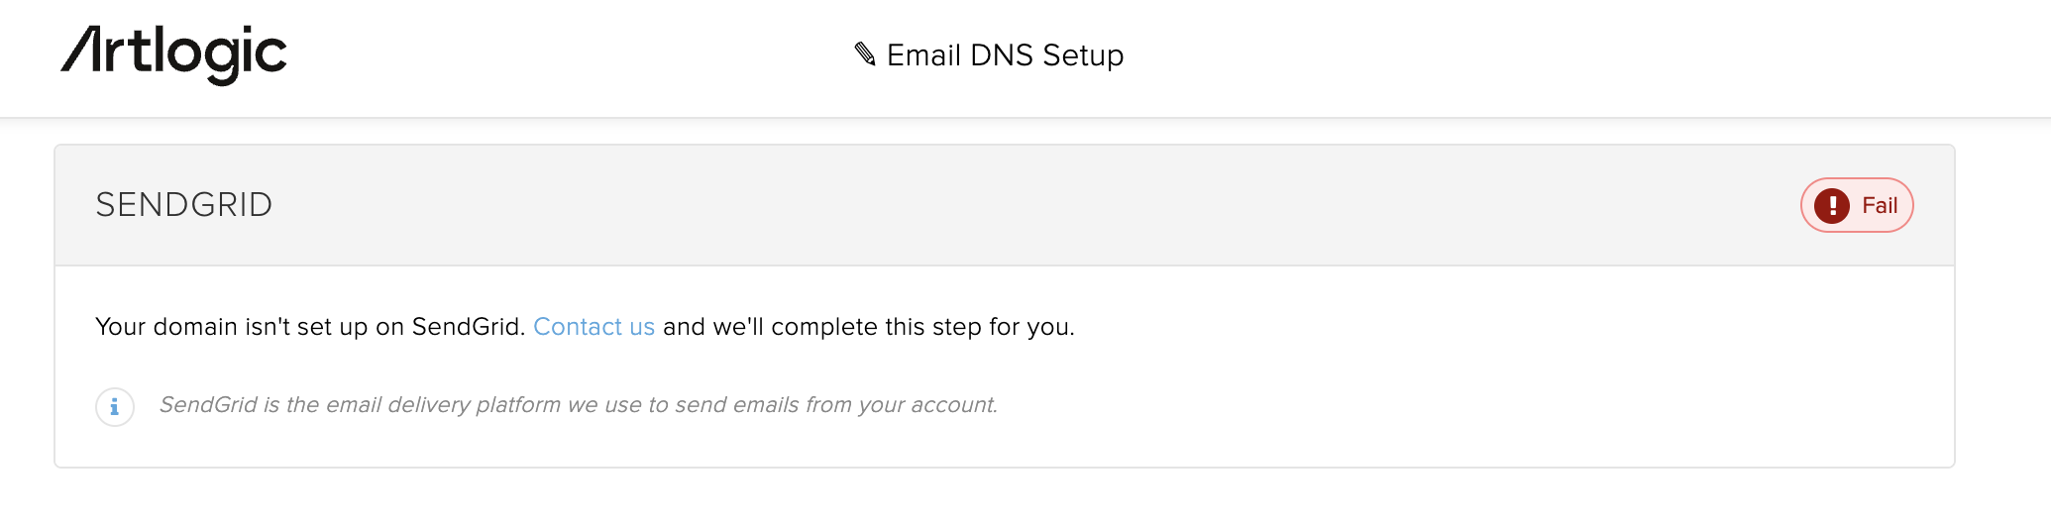2051x527 pixels.
Task: Click the word Fail in status pill
Action: (x=1880, y=206)
